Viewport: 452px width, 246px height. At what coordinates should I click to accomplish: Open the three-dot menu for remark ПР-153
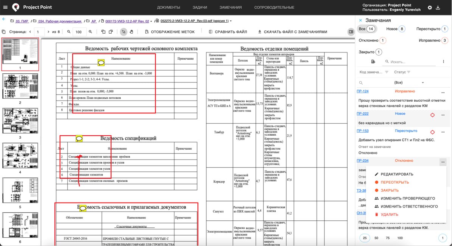(x=443, y=132)
